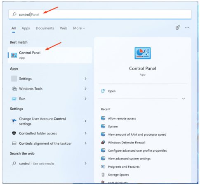
Task: Click the feedback people icon near top right
Action: [178, 28]
